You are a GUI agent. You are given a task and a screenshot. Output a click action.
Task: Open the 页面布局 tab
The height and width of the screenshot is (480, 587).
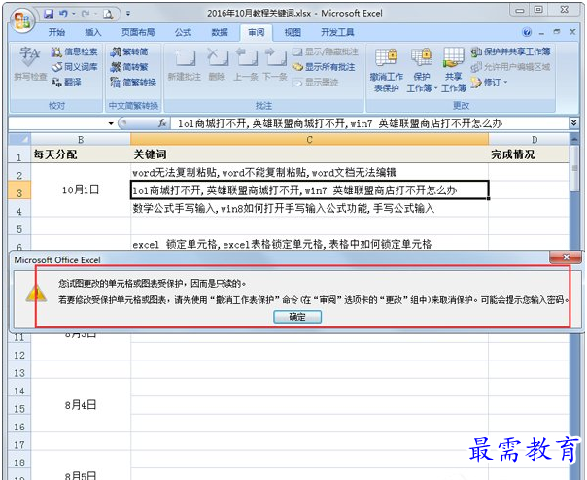pos(138,33)
